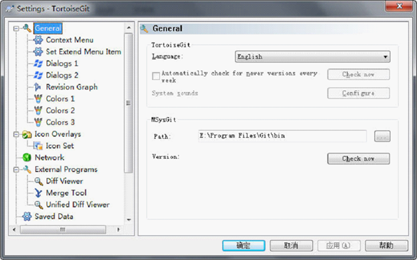
Task: Click the MSysGit Check now button
Action: click(x=359, y=158)
